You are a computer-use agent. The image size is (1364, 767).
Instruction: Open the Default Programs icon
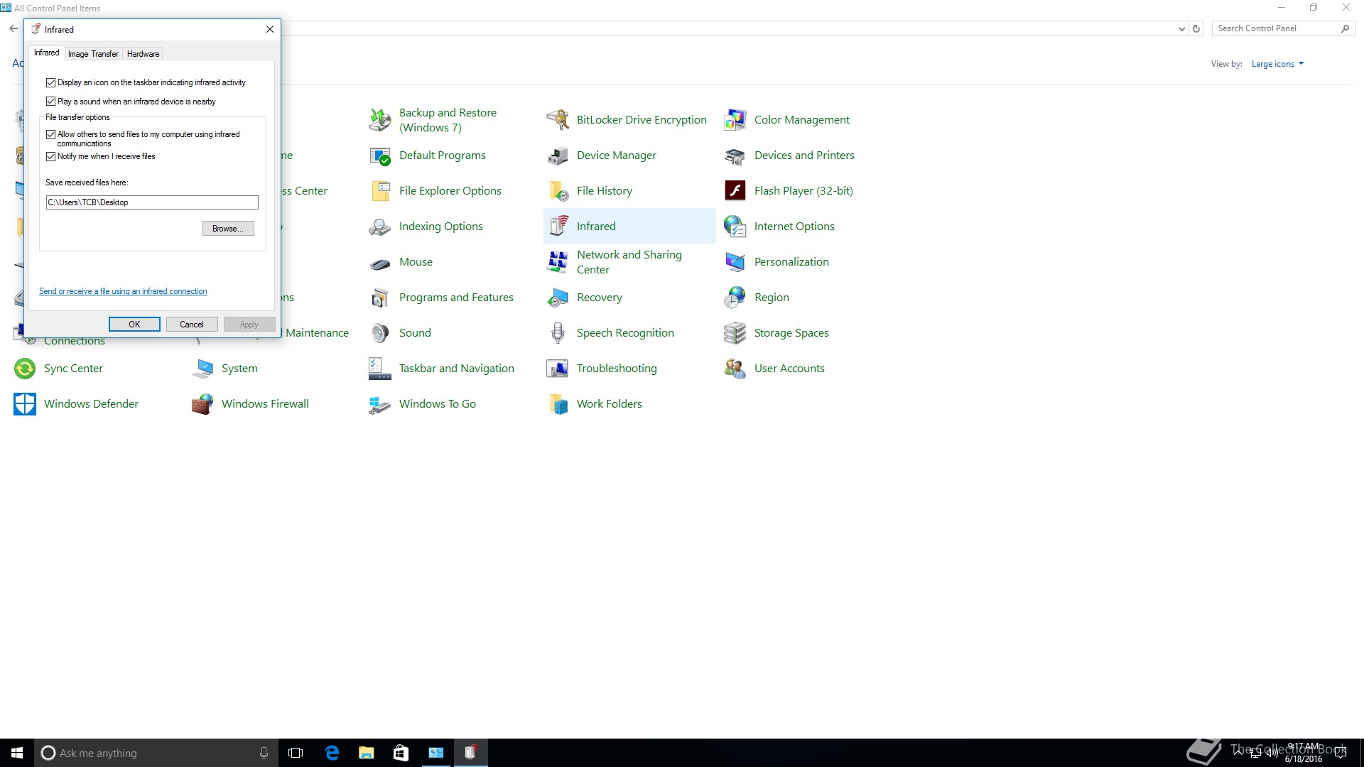(380, 156)
